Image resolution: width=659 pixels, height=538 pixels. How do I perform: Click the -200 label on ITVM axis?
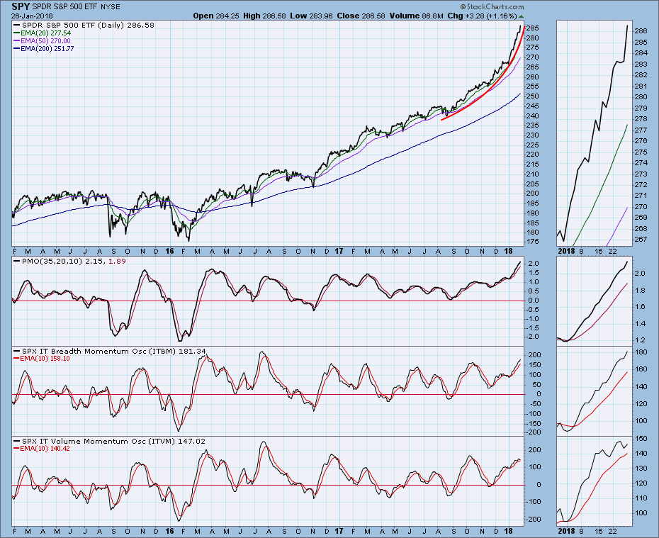[x=534, y=520]
